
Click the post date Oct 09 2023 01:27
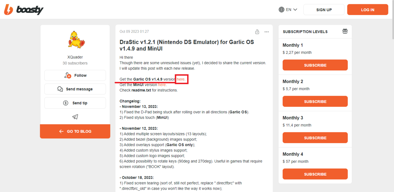(x=134, y=32)
